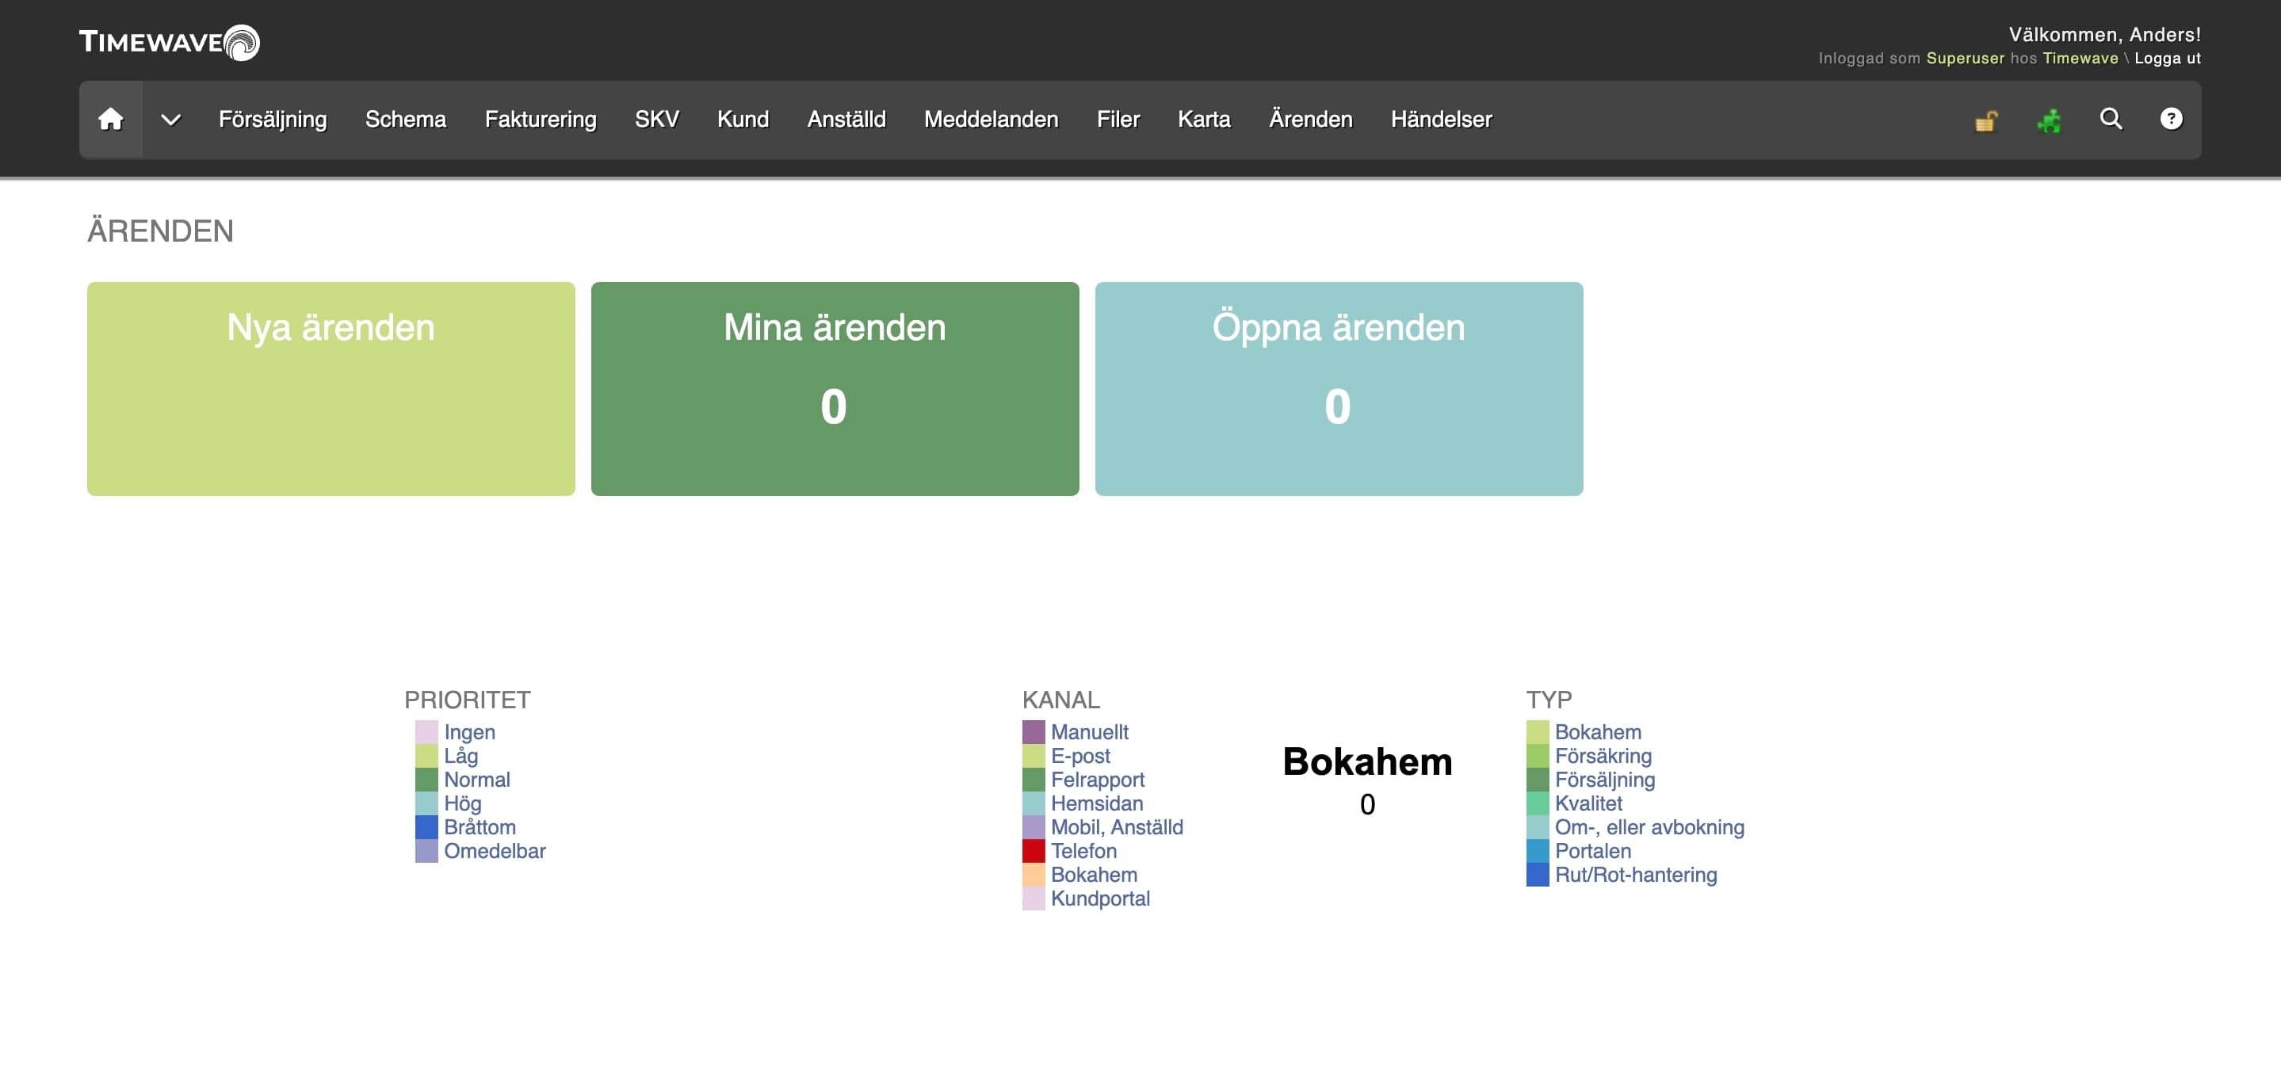The width and height of the screenshot is (2281, 1068).
Task: Open the green puzzle plugin icon
Action: coord(2049,120)
